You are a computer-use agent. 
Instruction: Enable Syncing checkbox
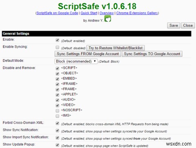click(58, 47)
